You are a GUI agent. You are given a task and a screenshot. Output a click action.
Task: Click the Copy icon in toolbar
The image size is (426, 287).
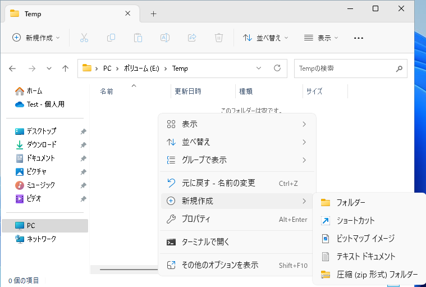click(111, 38)
